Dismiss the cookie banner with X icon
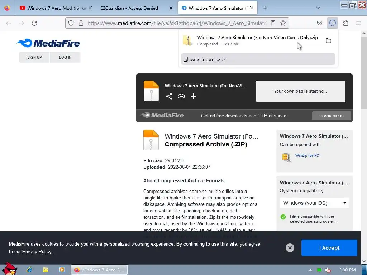 (x=290, y=248)
